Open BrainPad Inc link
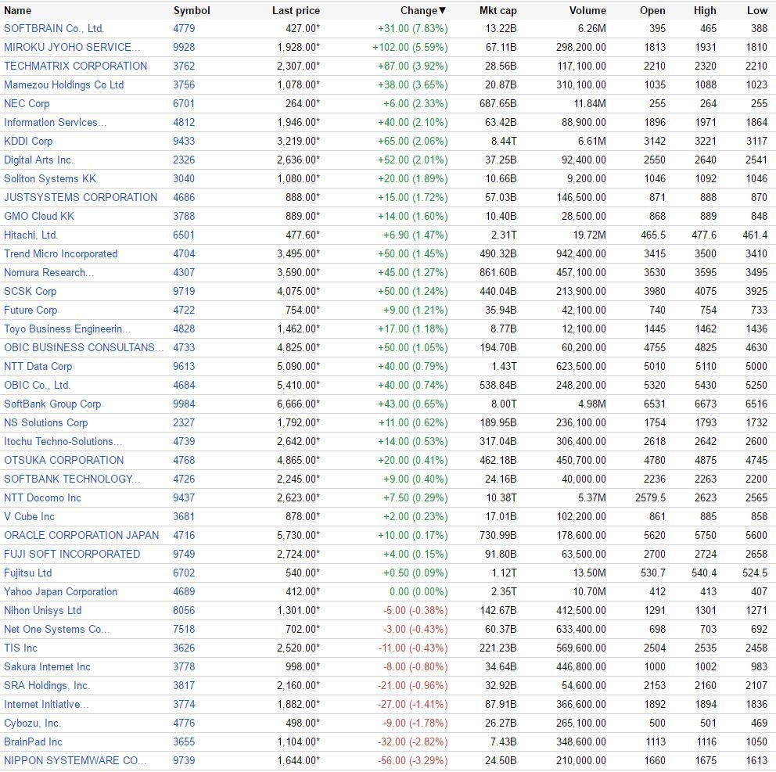The width and height of the screenshot is (776, 772). click(33, 743)
